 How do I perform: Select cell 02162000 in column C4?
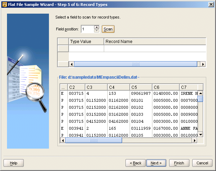coord(118,107)
